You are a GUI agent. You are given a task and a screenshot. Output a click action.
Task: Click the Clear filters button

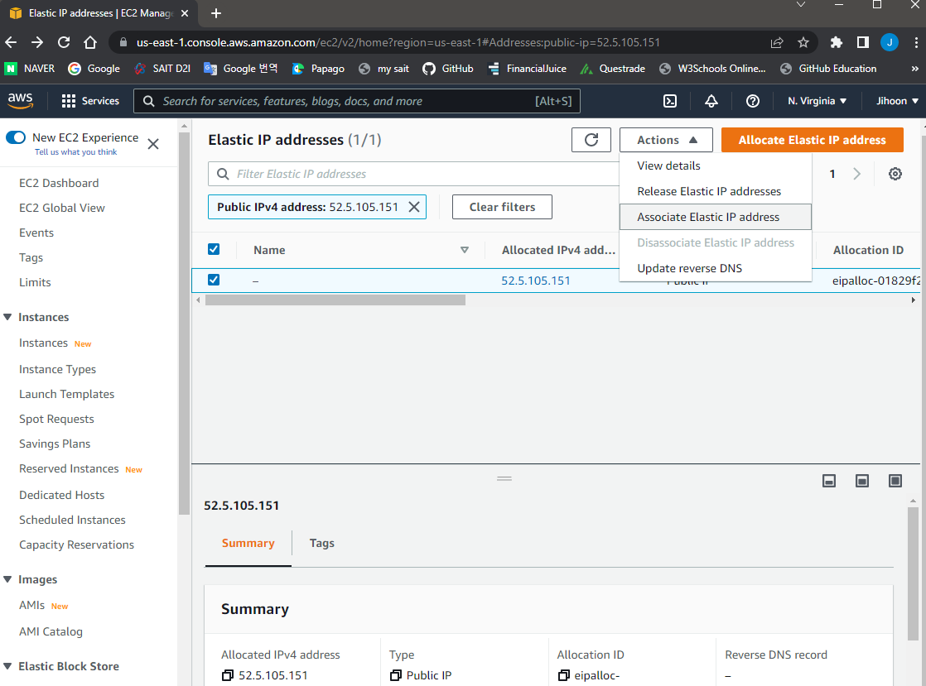click(502, 207)
